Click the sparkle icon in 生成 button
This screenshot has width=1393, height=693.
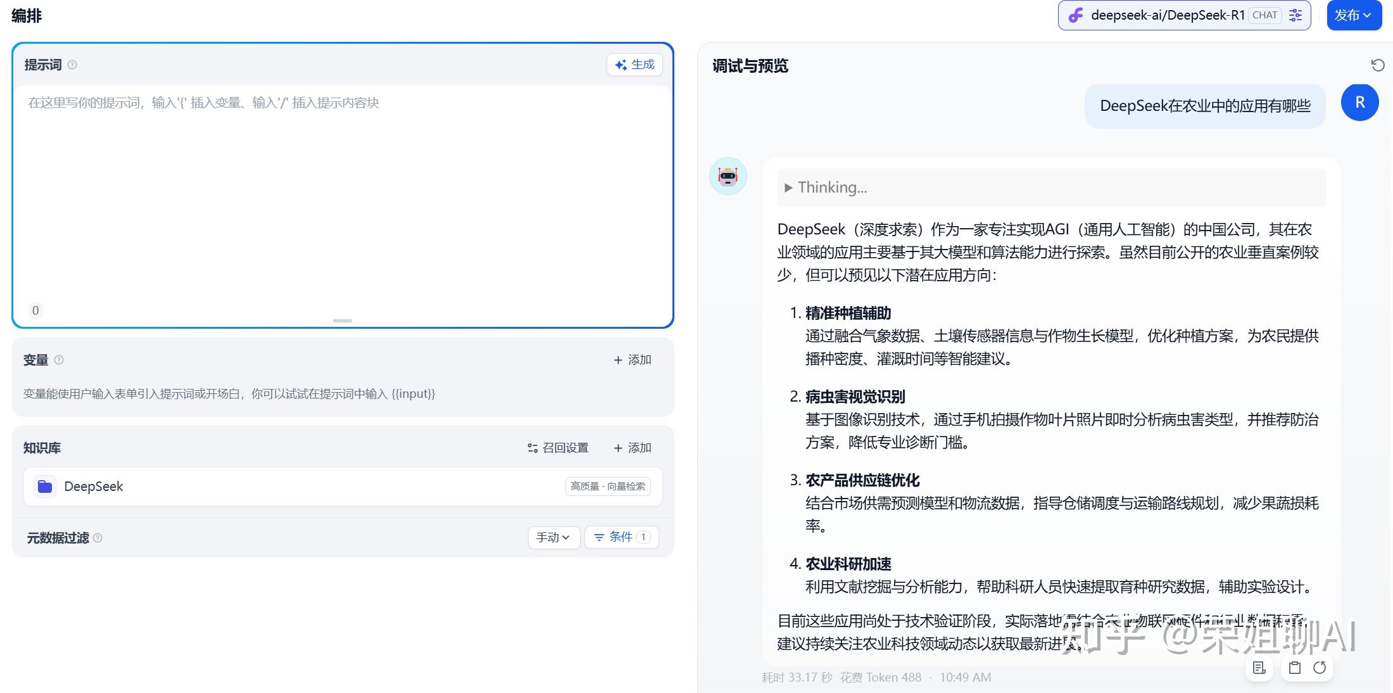point(621,65)
